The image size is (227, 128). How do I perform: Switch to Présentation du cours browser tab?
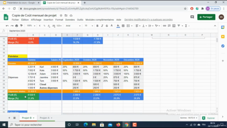(x=21, y=3)
